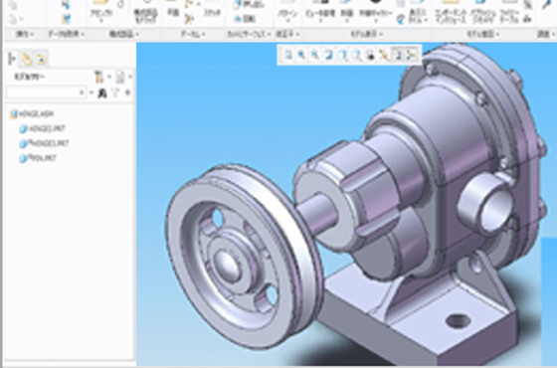Clear the model tree search field with X
557x368 pixels.
click(82, 92)
